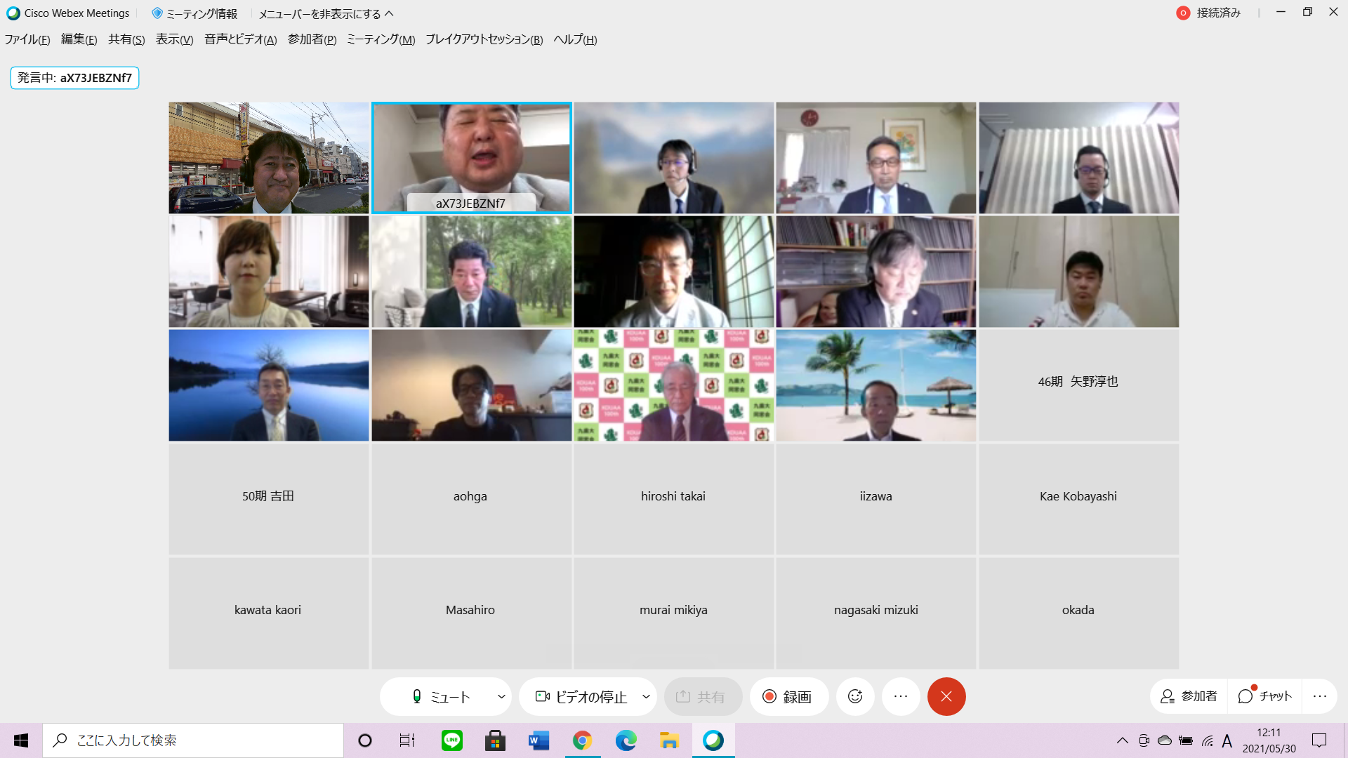This screenshot has width=1348, height=758.
Task: Click Meet Now camera icon in tray
Action: click(x=1144, y=740)
